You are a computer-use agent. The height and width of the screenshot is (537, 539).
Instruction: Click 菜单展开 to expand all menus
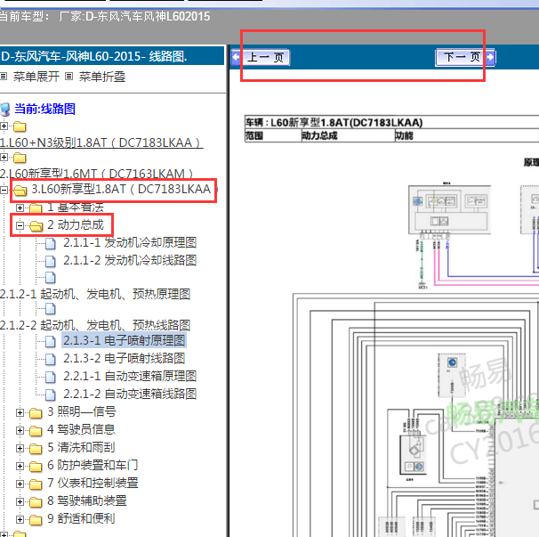[x=36, y=77]
